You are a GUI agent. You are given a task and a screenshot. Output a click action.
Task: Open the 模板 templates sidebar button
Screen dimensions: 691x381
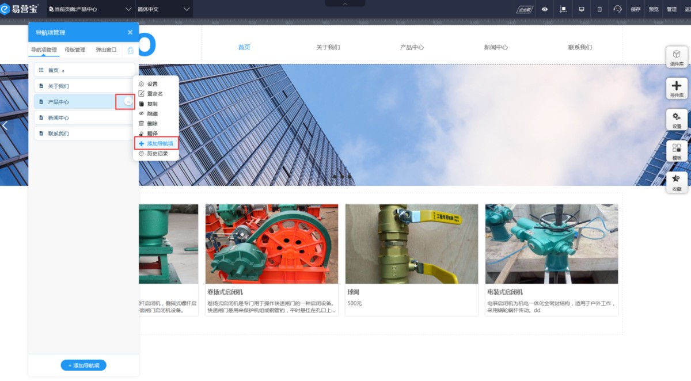point(676,151)
